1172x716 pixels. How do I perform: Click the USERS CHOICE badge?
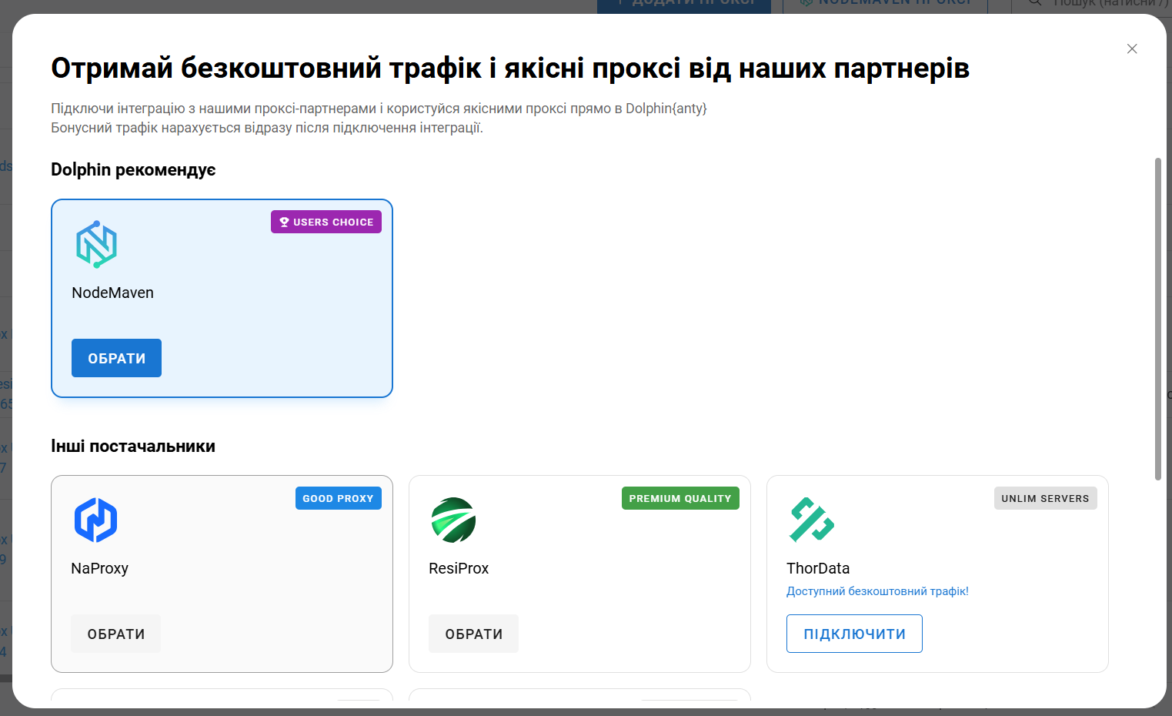[x=326, y=222]
